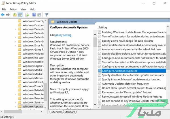Open the Action menu
The image size is (170, 119).
coord(13,9)
